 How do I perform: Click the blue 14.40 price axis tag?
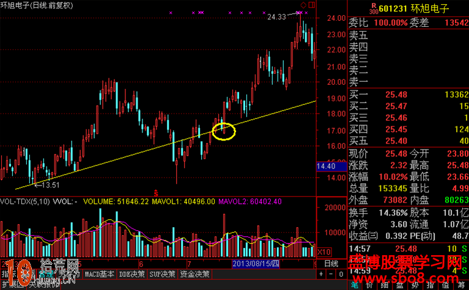tap(331, 166)
